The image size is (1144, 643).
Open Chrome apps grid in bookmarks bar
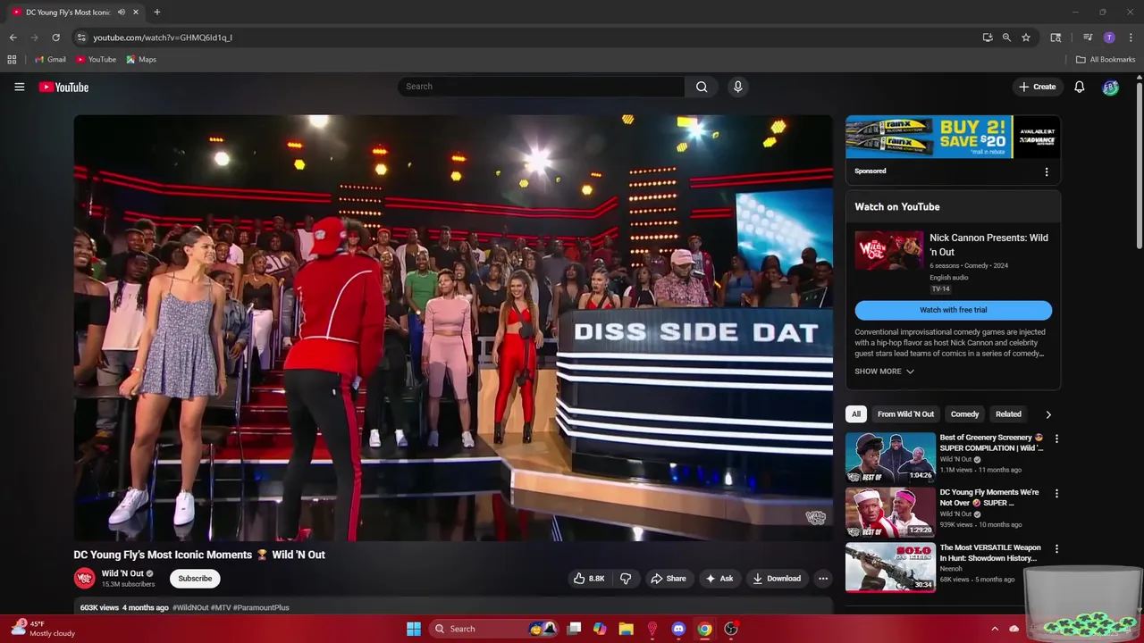click(12, 60)
